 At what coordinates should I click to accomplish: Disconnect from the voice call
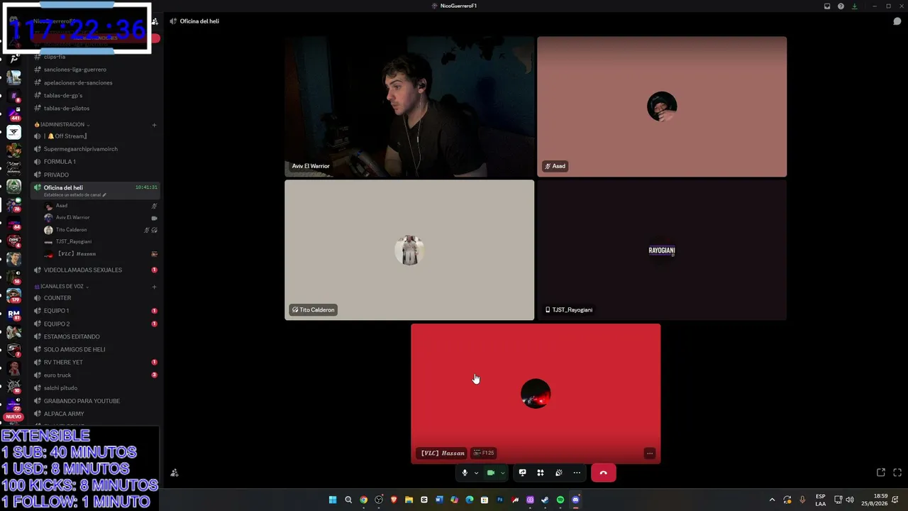(604, 473)
